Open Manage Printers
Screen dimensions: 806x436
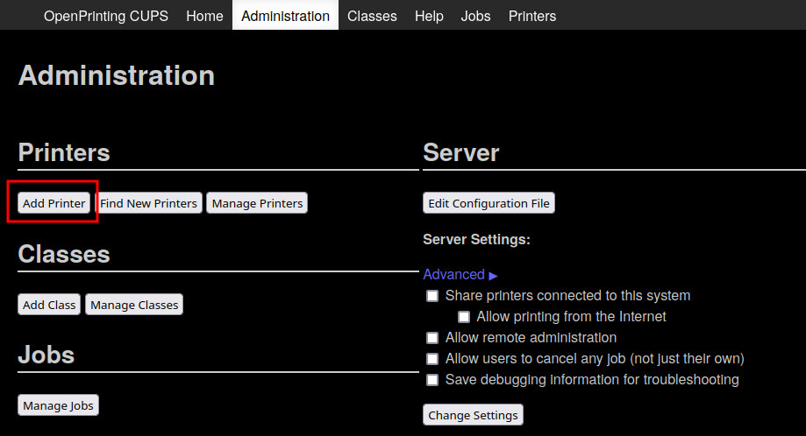click(257, 203)
